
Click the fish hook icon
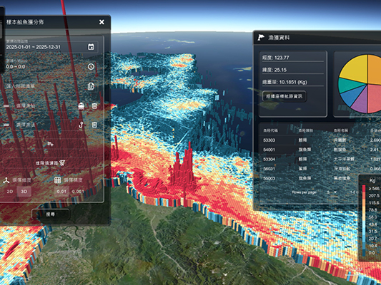(x=81, y=125)
